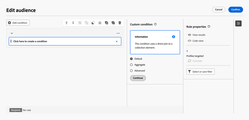
Task: Click 'Click here to create a condition' row
Action: (65, 41)
